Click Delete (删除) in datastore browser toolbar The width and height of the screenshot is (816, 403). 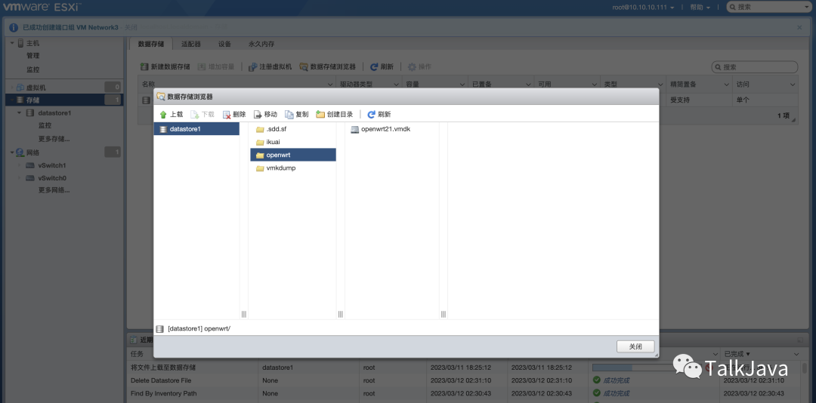point(234,115)
